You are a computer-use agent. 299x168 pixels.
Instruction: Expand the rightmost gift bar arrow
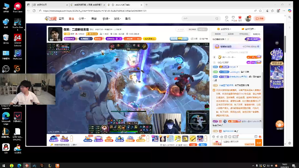pos(206,139)
